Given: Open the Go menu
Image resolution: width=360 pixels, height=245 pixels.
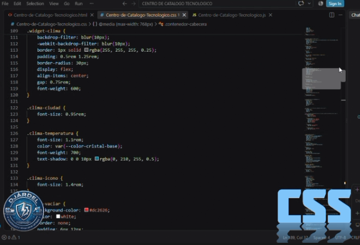Looking at the screenshot, I should [x=67, y=4].
